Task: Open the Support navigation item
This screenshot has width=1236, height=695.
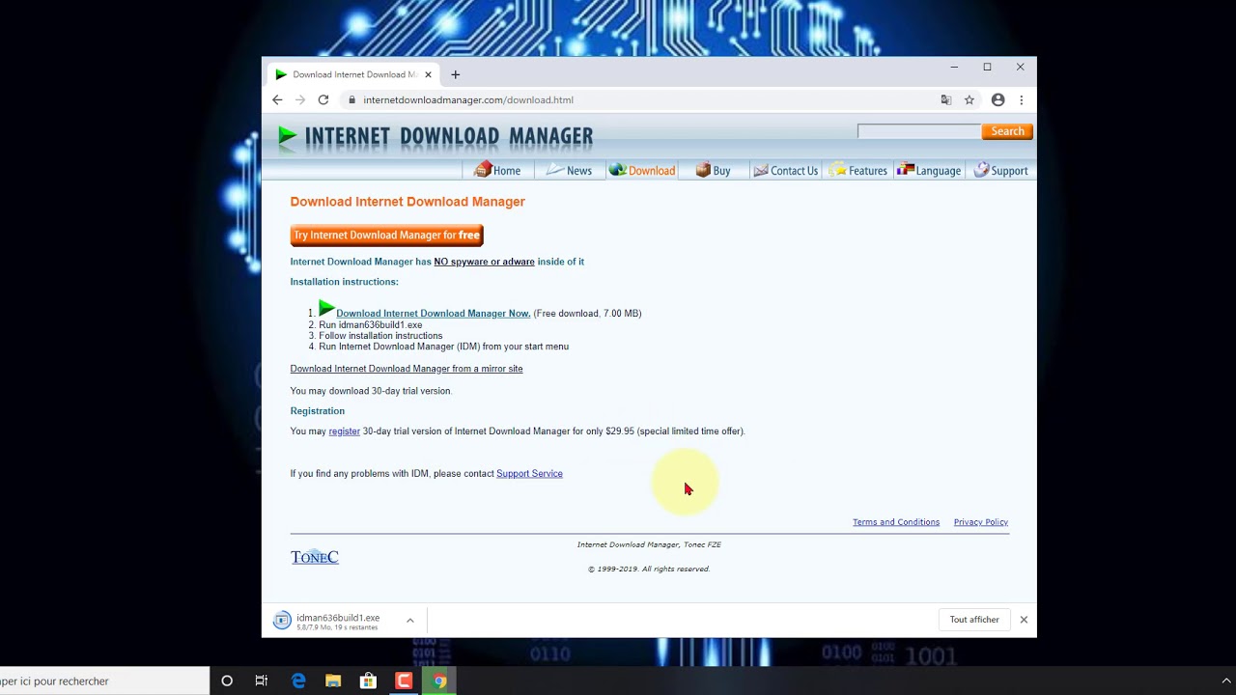Action: (x=1000, y=170)
